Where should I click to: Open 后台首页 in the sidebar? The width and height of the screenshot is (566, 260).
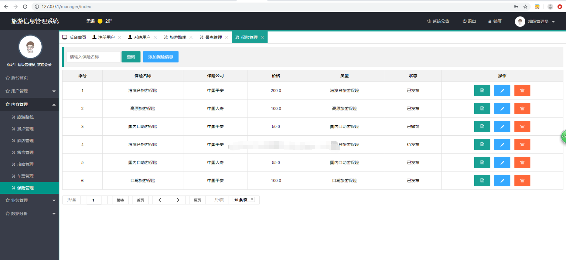point(29,78)
